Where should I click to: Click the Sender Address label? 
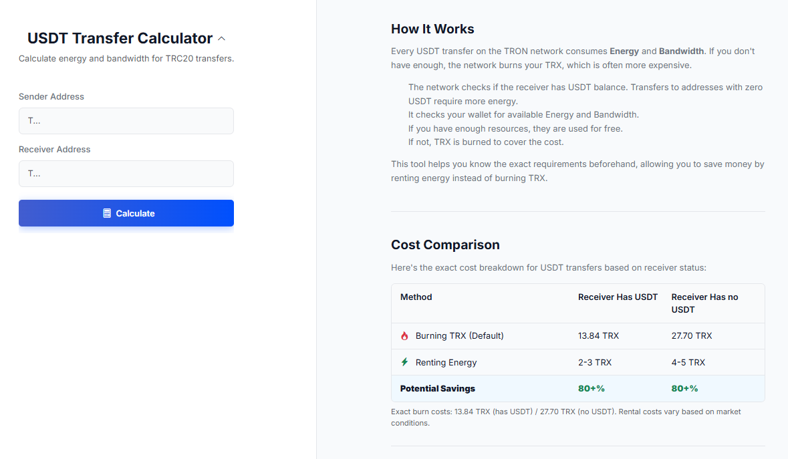tap(51, 97)
